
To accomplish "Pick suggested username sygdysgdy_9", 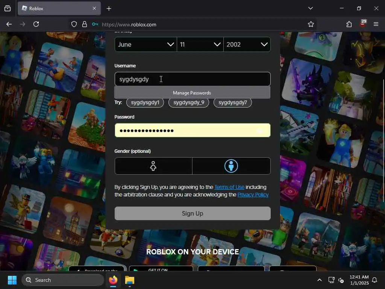I will coord(189,102).
